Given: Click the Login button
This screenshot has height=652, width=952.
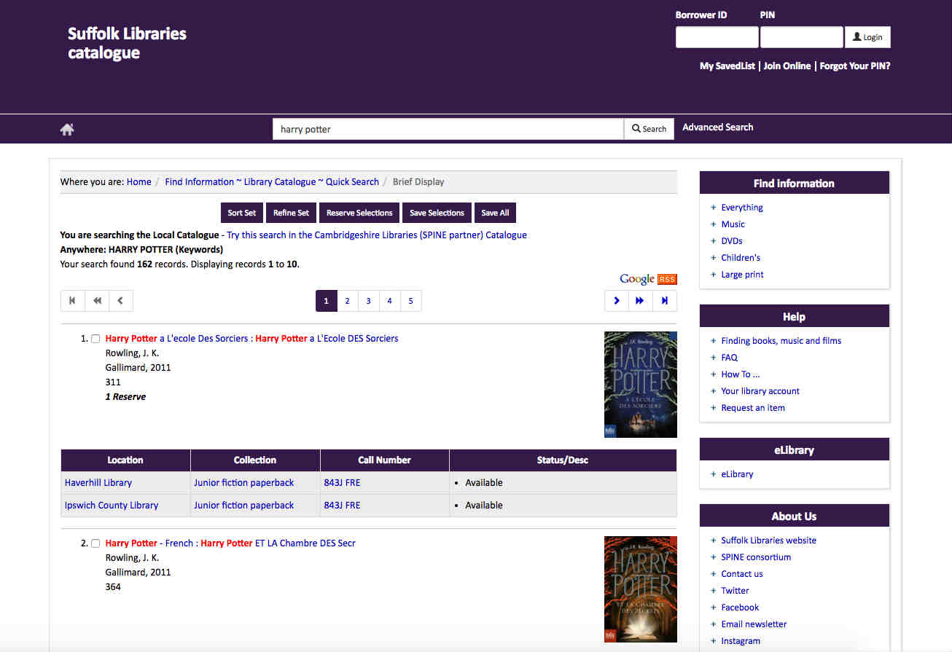Looking at the screenshot, I should (867, 37).
